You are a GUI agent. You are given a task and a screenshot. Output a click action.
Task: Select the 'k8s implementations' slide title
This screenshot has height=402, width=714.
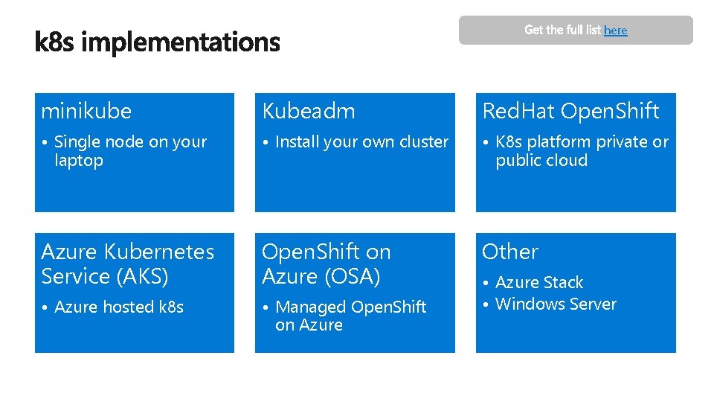click(x=157, y=42)
